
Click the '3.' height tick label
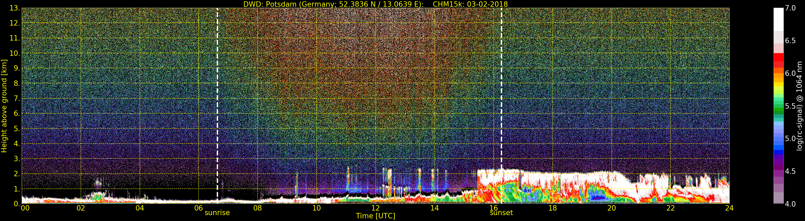click(17, 159)
